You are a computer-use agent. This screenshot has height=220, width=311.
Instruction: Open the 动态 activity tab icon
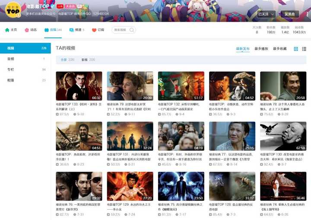point(27,30)
